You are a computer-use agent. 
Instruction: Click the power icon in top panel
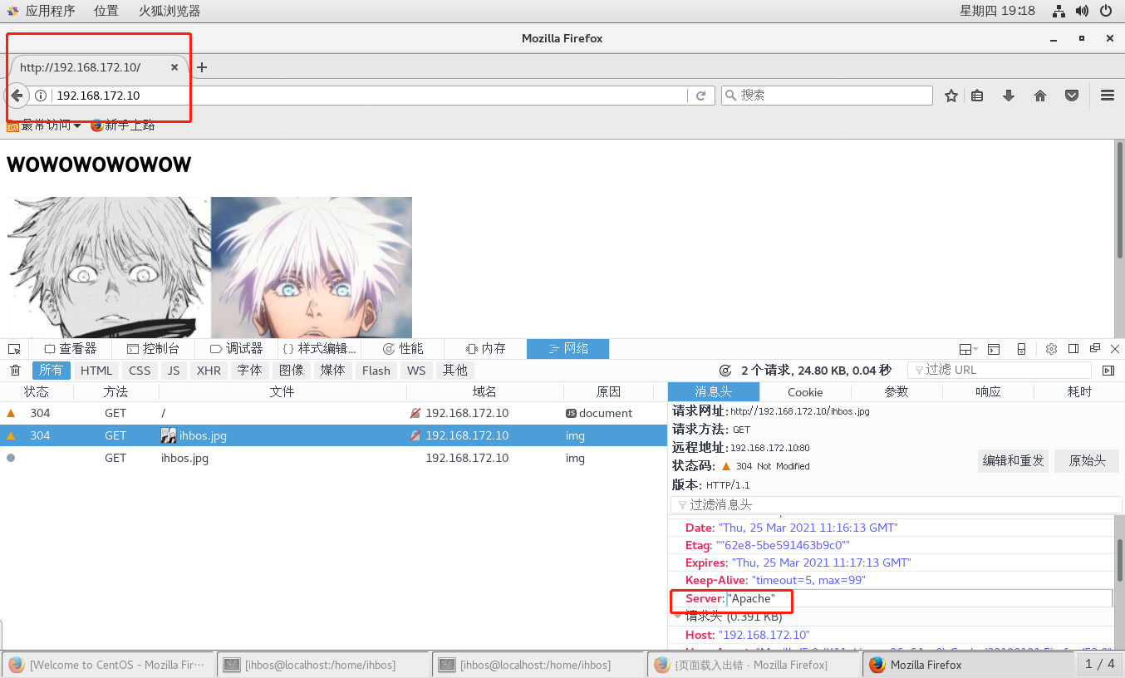click(1106, 11)
